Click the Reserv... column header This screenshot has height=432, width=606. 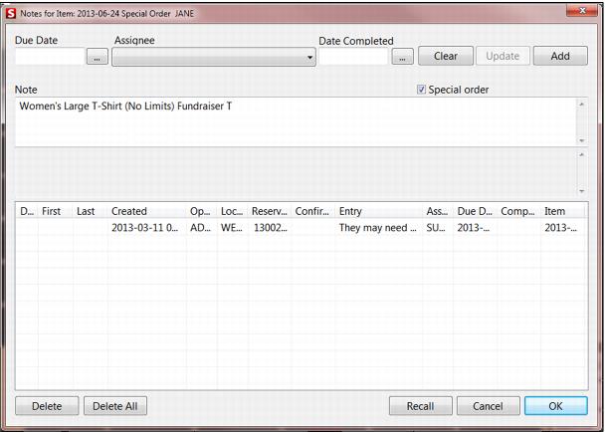[270, 211]
